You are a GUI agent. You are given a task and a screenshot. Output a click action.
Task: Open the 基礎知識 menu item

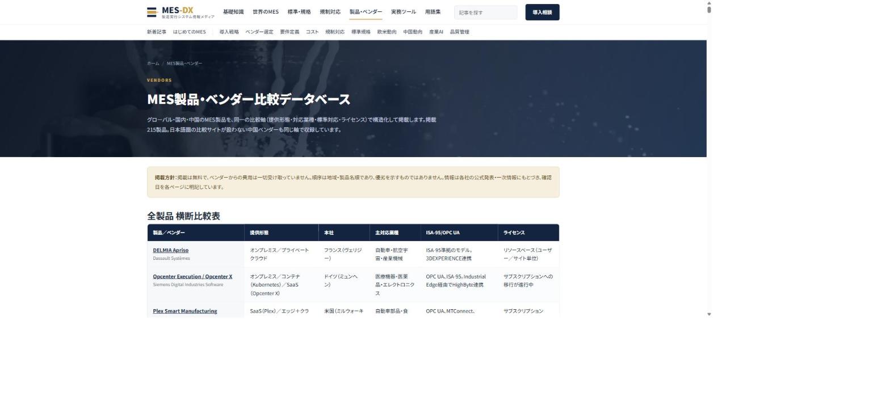[x=233, y=12]
